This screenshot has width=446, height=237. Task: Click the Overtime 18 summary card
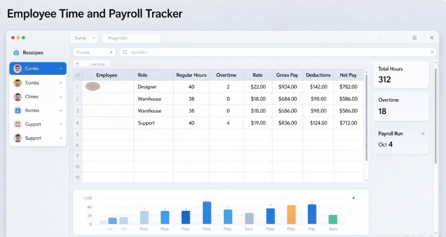(x=401, y=106)
